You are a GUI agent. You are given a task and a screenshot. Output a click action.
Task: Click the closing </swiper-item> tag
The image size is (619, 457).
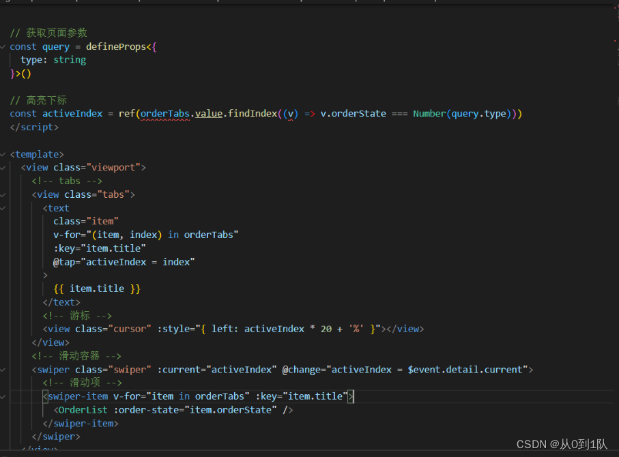[81, 424]
